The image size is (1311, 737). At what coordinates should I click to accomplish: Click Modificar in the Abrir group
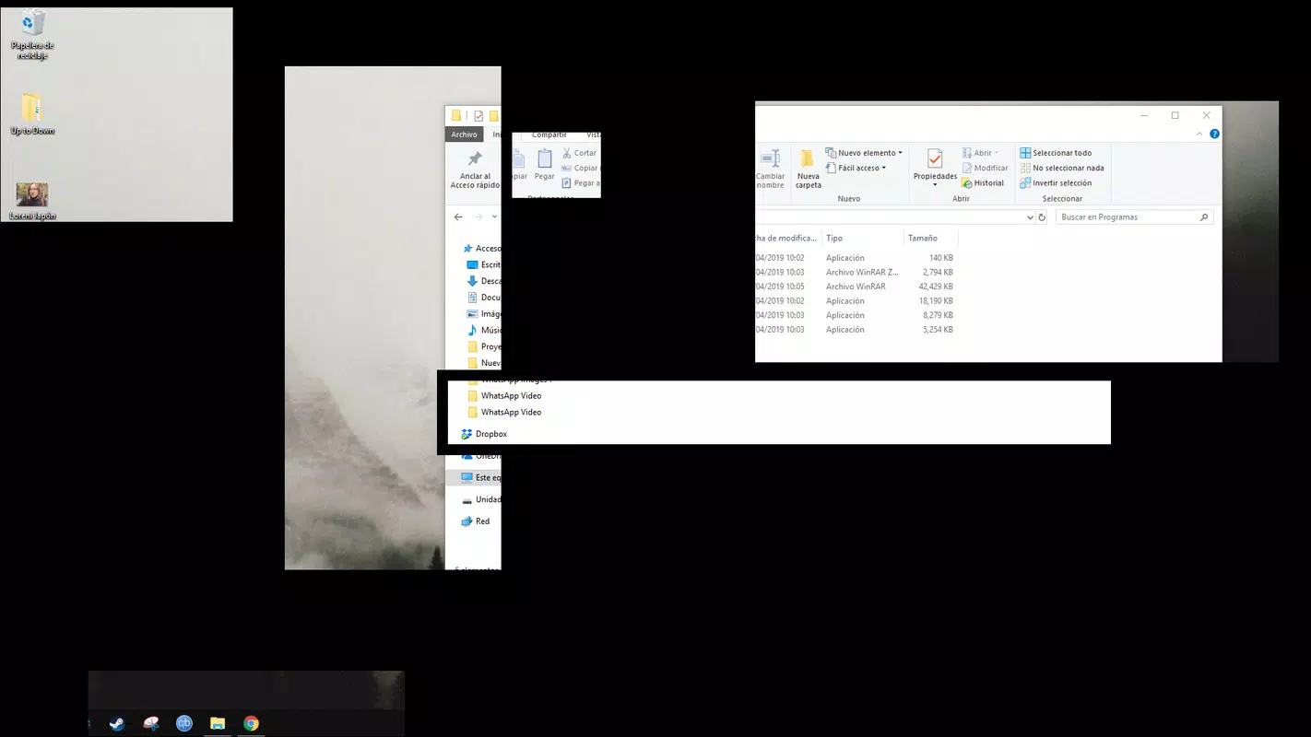click(x=985, y=168)
